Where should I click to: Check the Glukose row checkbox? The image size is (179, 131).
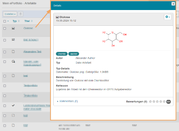tap(5, 28)
